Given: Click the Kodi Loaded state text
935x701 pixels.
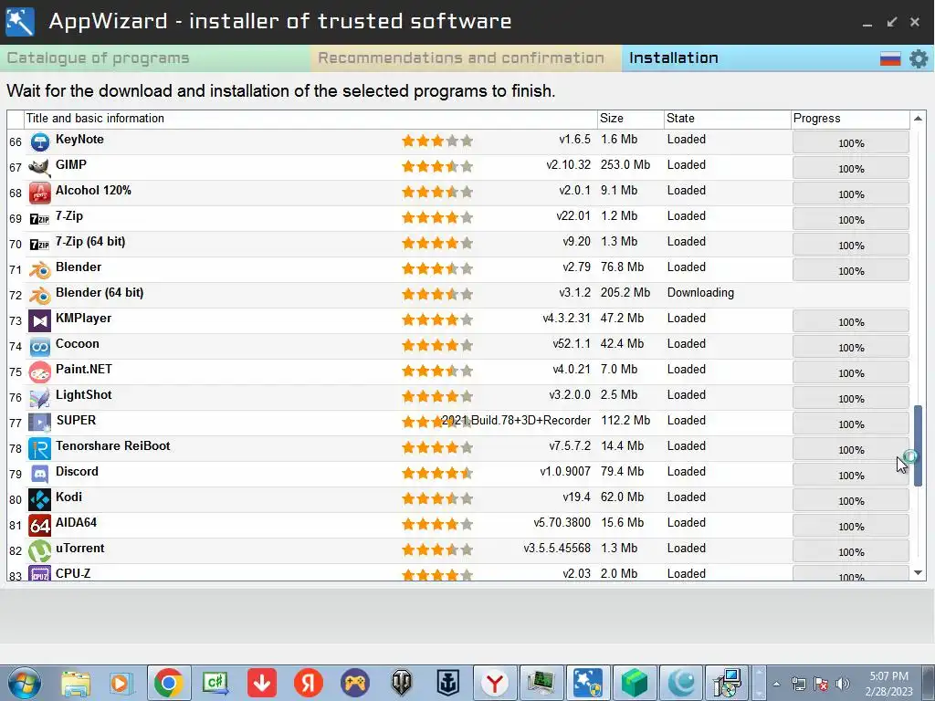Looking at the screenshot, I should 687,497.
